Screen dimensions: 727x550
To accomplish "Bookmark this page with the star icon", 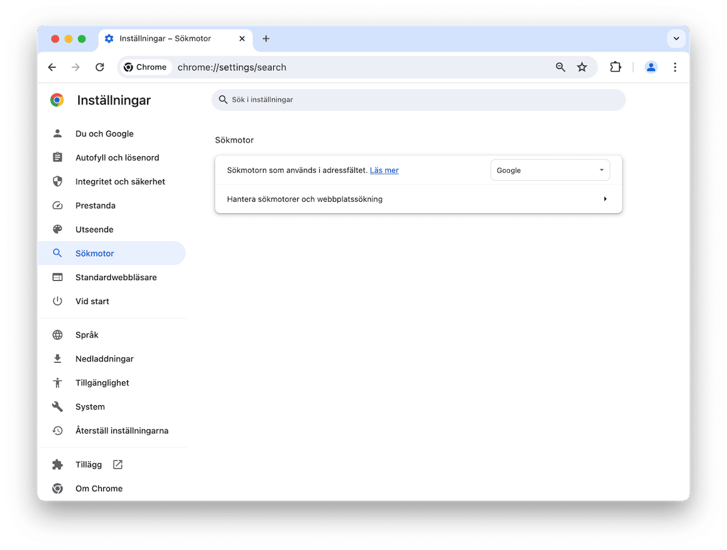I will [x=582, y=68].
